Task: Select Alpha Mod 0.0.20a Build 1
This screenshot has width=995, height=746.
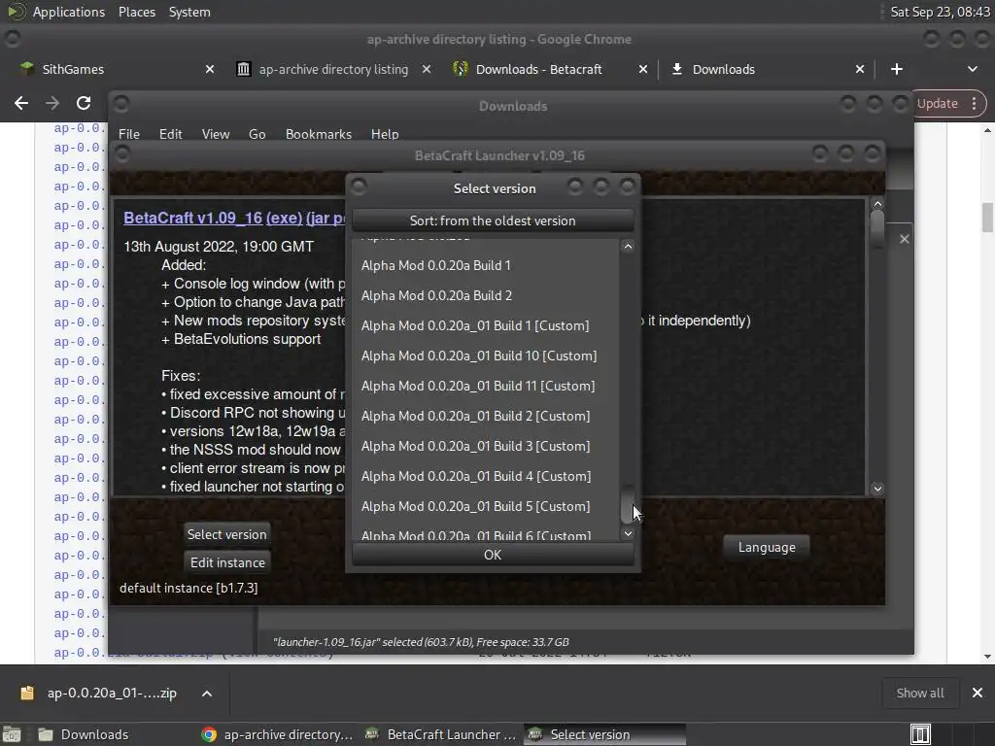Action: pyautogui.click(x=486, y=265)
